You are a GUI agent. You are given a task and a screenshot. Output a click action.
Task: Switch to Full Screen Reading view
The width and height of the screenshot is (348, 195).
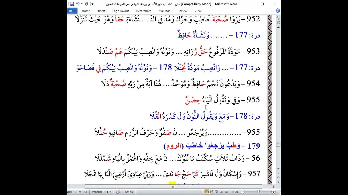pos(212,192)
